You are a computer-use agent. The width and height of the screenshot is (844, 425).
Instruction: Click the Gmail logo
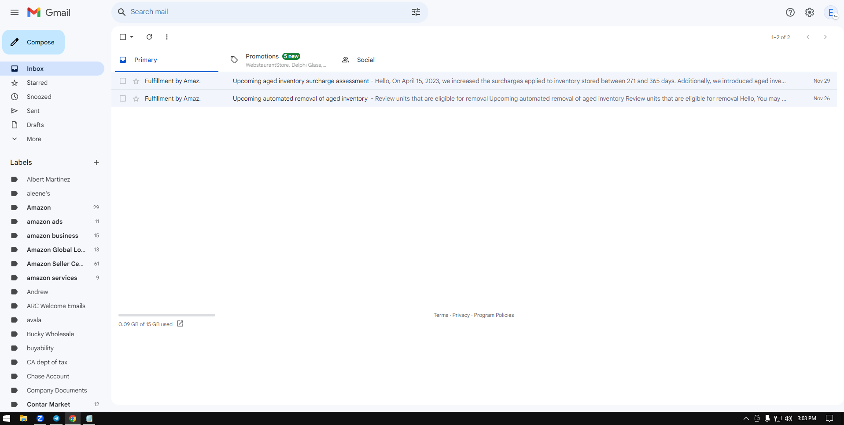tap(49, 12)
